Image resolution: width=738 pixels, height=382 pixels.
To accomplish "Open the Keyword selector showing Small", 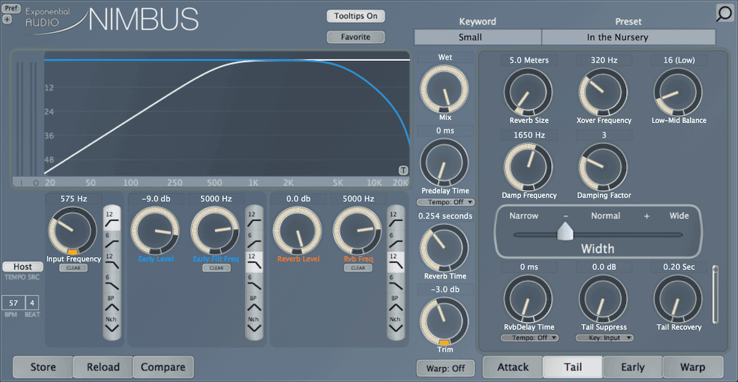I will click(x=478, y=37).
